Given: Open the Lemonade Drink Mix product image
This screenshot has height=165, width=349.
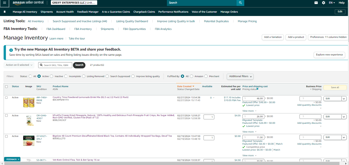Looking at the screenshot, I should pos(29,102).
